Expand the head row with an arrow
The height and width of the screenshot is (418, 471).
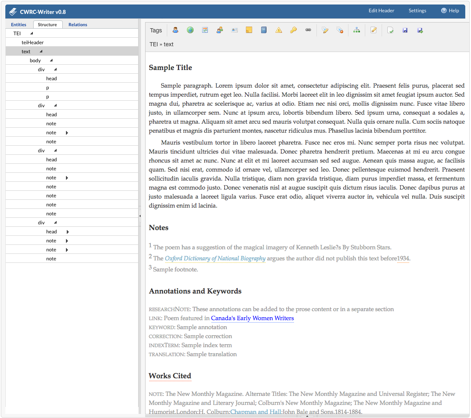68,232
